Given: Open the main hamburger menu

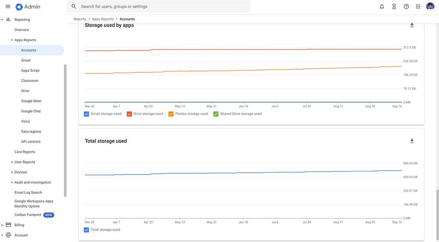Looking at the screenshot, I should point(7,7).
